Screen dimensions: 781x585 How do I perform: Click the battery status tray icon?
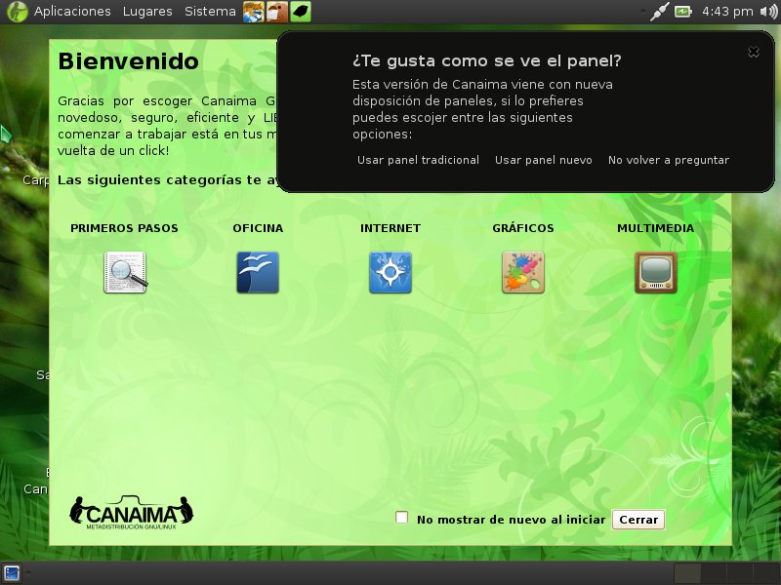[x=682, y=12]
